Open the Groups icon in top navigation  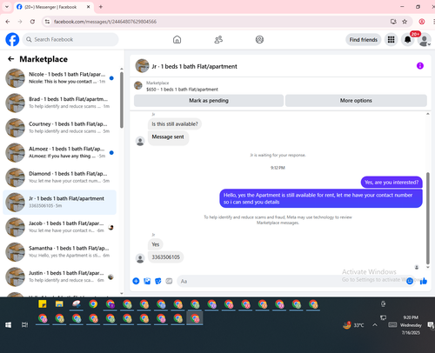[259, 39]
